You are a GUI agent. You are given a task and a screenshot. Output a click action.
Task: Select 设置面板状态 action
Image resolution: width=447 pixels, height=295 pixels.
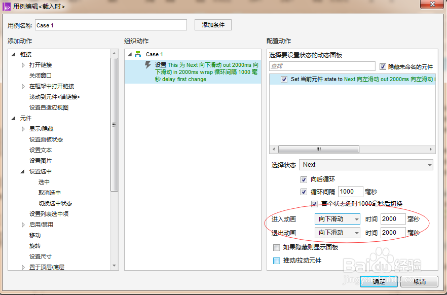tap(46, 139)
